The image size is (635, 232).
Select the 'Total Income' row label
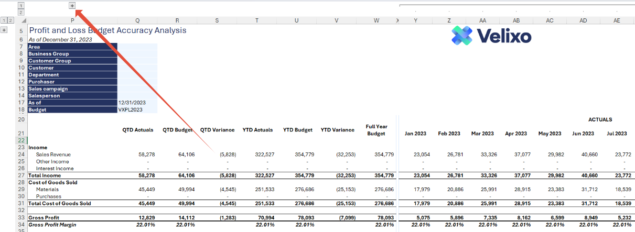pyautogui.click(x=45, y=175)
